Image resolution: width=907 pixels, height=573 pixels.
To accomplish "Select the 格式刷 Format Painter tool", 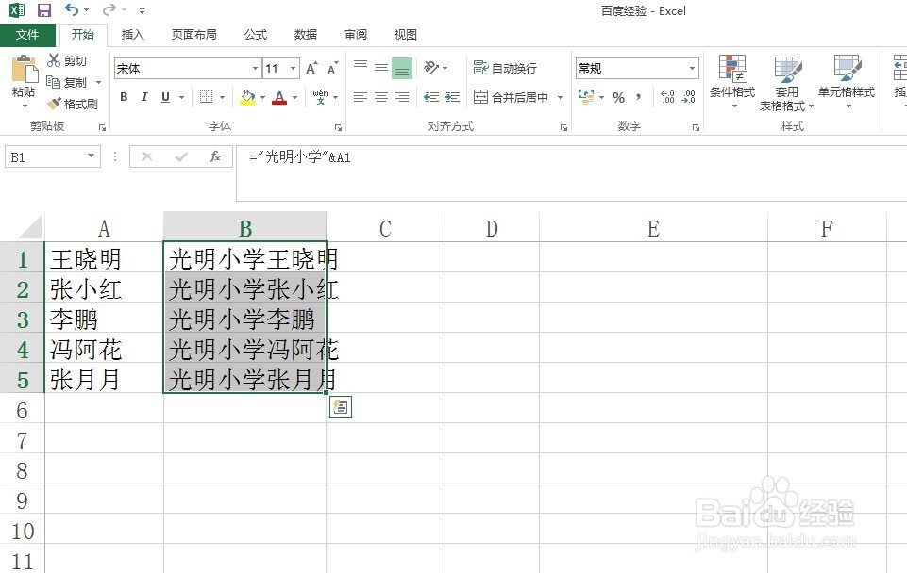I will (76, 102).
